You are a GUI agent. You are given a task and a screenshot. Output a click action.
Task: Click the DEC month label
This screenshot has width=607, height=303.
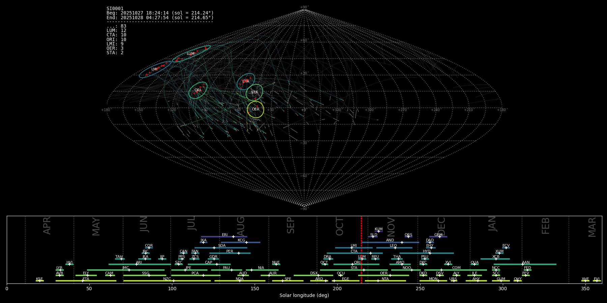click(441, 226)
